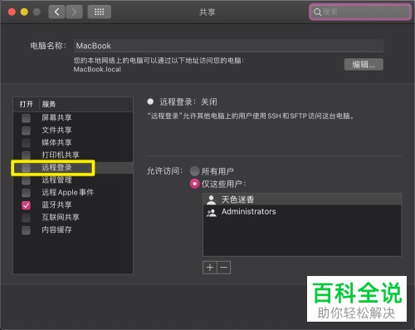Screen dimensions: 415x330
Task: Select Administrators in the access list
Action: [302, 212]
